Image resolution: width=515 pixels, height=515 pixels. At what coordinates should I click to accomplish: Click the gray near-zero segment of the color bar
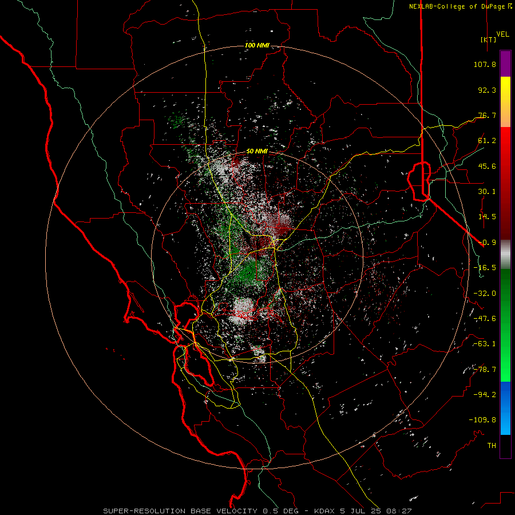point(505,255)
